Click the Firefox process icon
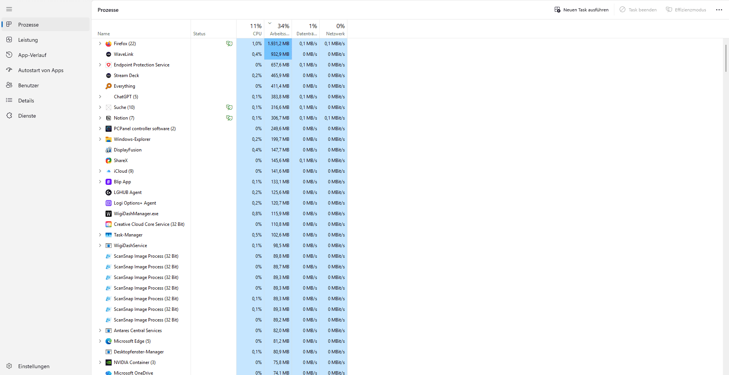729x375 pixels. pyautogui.click(x=109, y=44)
